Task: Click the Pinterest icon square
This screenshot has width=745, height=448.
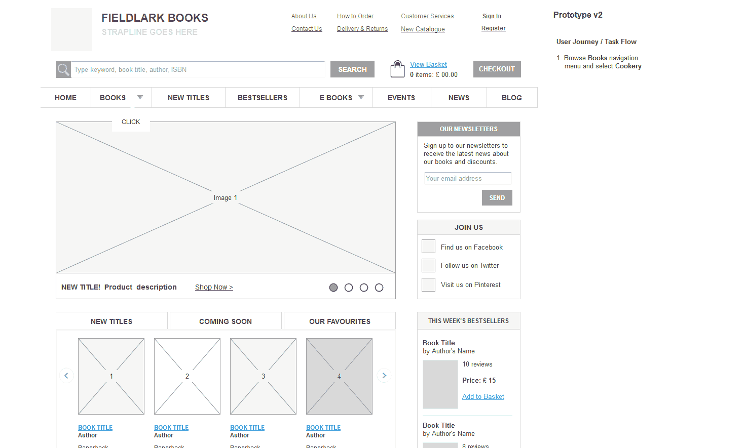Action: click(428, 284)
